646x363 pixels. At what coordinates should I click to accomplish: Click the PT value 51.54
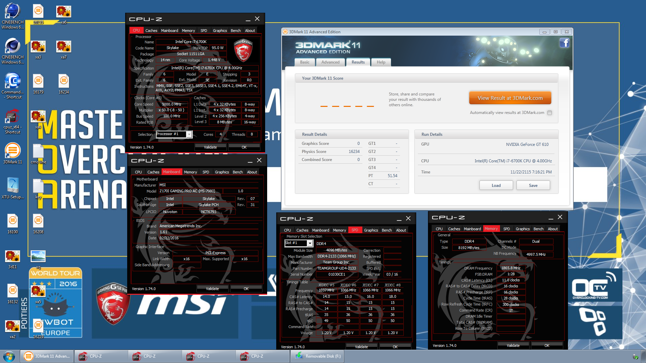click(x=392, y=176)
